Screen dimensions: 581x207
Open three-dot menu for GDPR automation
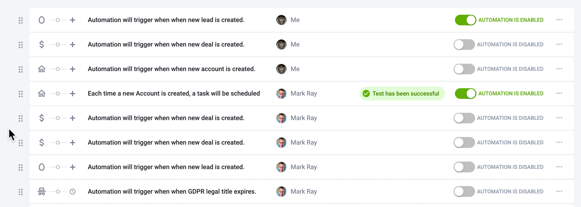tap(559, 191)
